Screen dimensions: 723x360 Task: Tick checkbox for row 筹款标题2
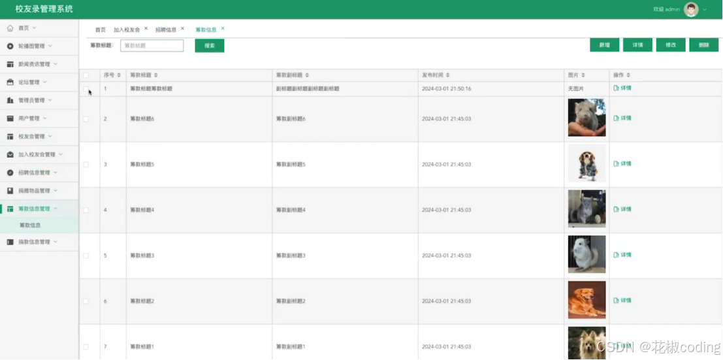[x=86, y=301]
